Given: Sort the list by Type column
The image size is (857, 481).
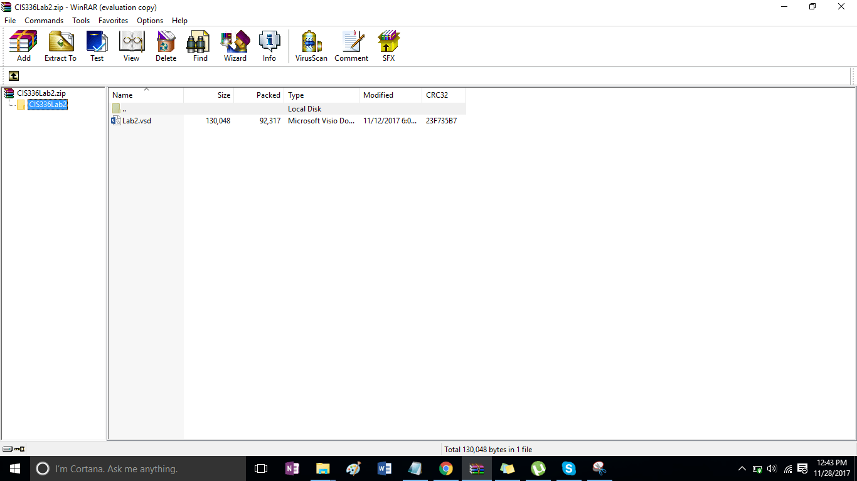Looking at the screenshot, I should click(322, 95).
